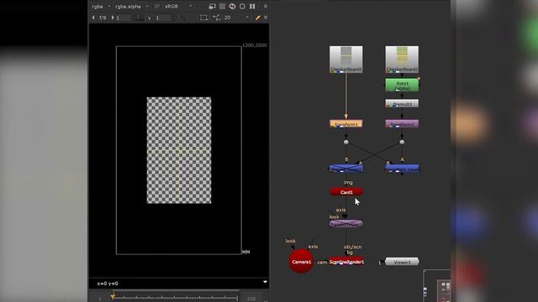Image resolution: width=538 pixels, height=302 pixels.
Task: Select the left disabled blue merge node
Action: point(345,168)
